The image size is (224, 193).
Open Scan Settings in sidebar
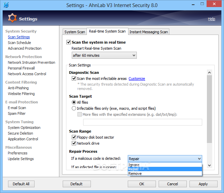click(x=19, y=37)
